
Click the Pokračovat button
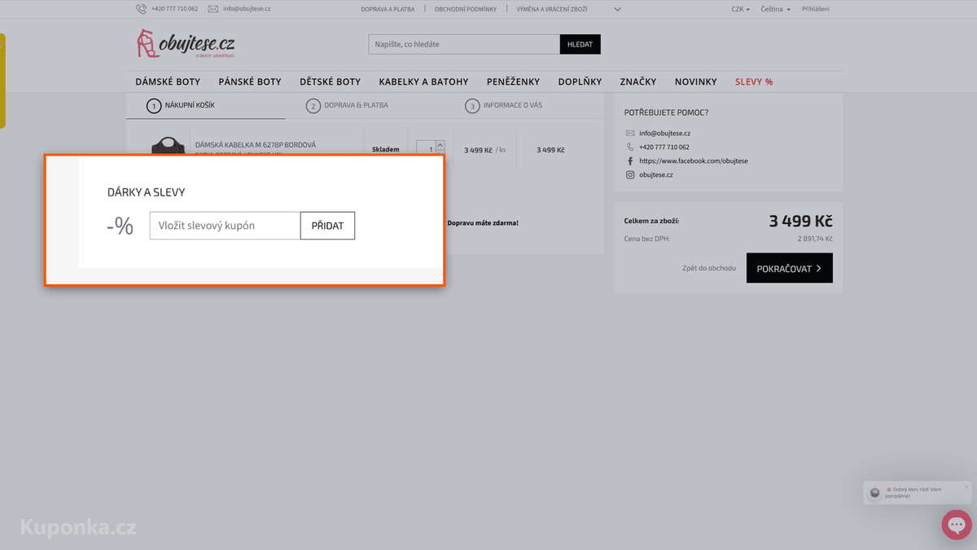pos(789,268)
